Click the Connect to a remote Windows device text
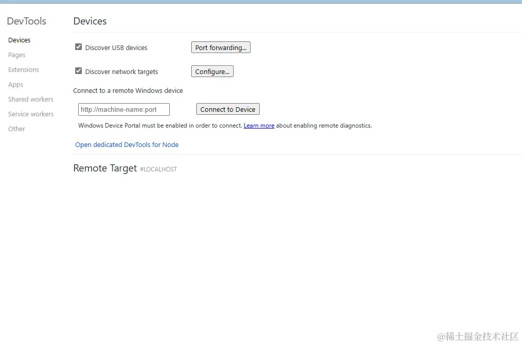This screenshot has height=345, width=522. [x=128, y=91]
